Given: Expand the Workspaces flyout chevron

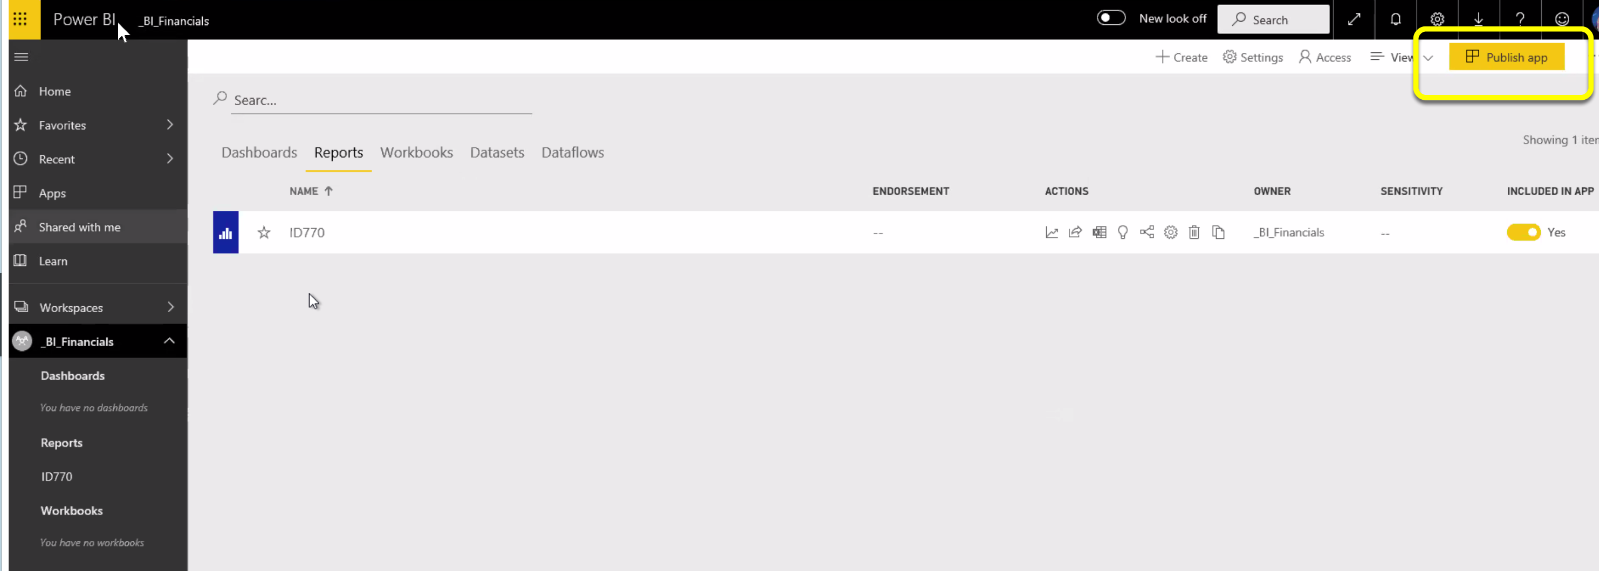Looking at the screenshot, I should [x=170, y=307].
